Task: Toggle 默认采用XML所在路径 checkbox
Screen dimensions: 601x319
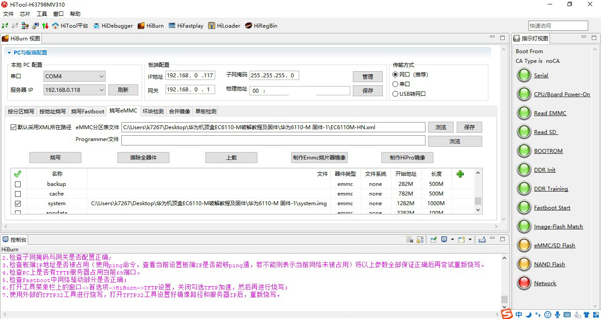Action: pyautogui.click(x=13, y=127)
